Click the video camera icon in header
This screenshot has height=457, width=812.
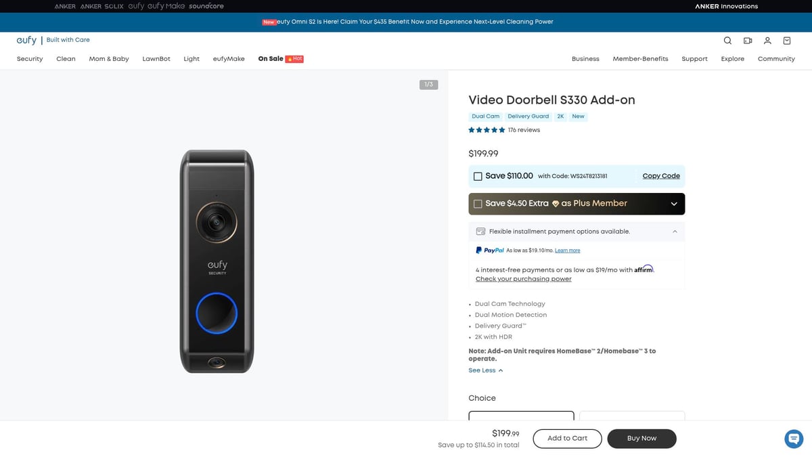point(748,41)
